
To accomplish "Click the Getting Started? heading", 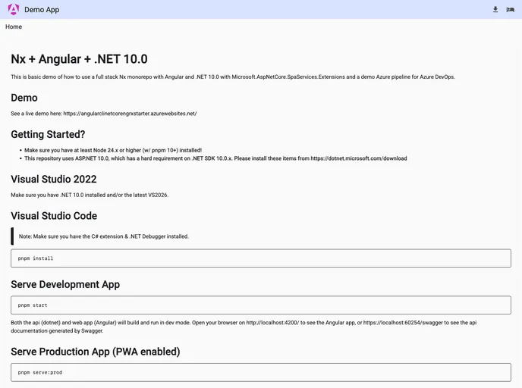I will point(48,134).
